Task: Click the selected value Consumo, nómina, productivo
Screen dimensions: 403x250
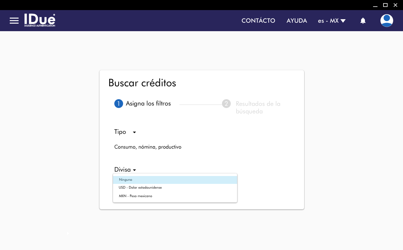Action: 148,147
